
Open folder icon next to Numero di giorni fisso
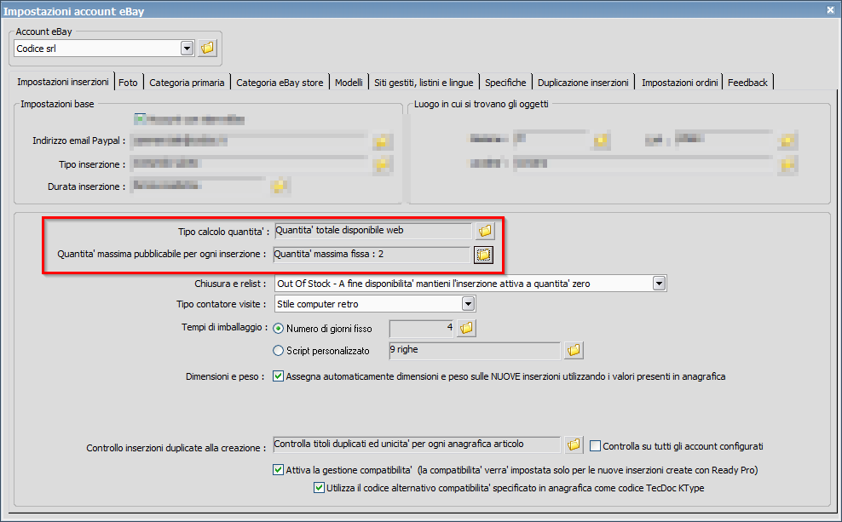pyautogui.click(x=466, y=328)
